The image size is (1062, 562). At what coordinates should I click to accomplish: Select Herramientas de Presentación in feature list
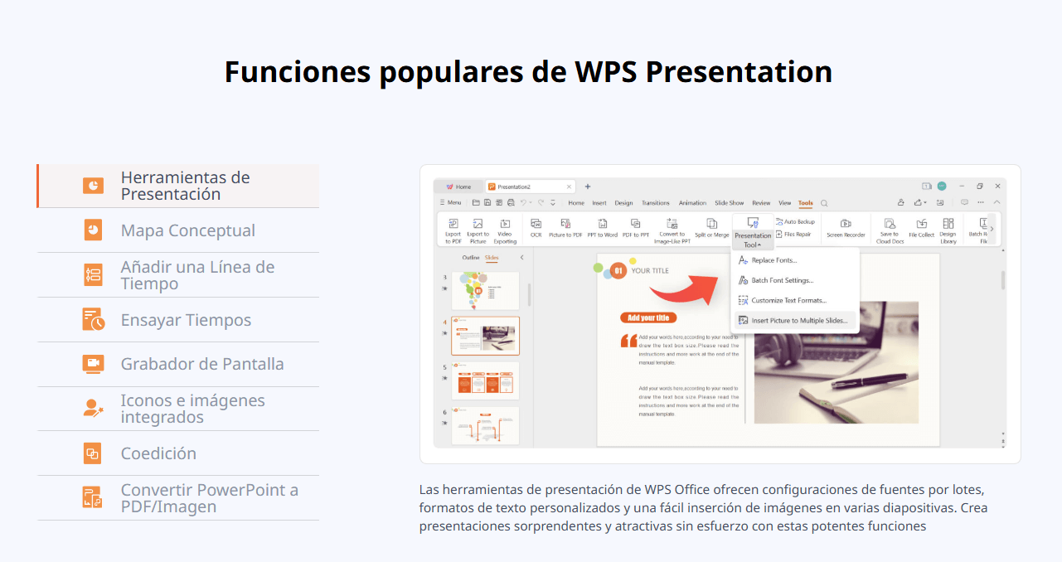[x=177, y=186]
